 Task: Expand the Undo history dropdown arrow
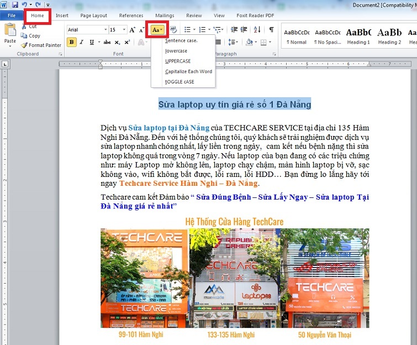31,4
